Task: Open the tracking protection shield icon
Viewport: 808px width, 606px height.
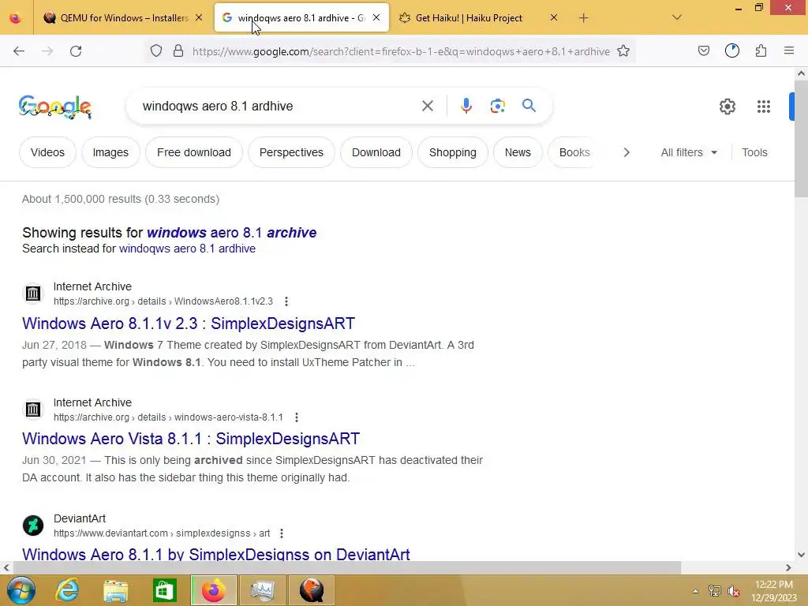Action: coord(156,51)
